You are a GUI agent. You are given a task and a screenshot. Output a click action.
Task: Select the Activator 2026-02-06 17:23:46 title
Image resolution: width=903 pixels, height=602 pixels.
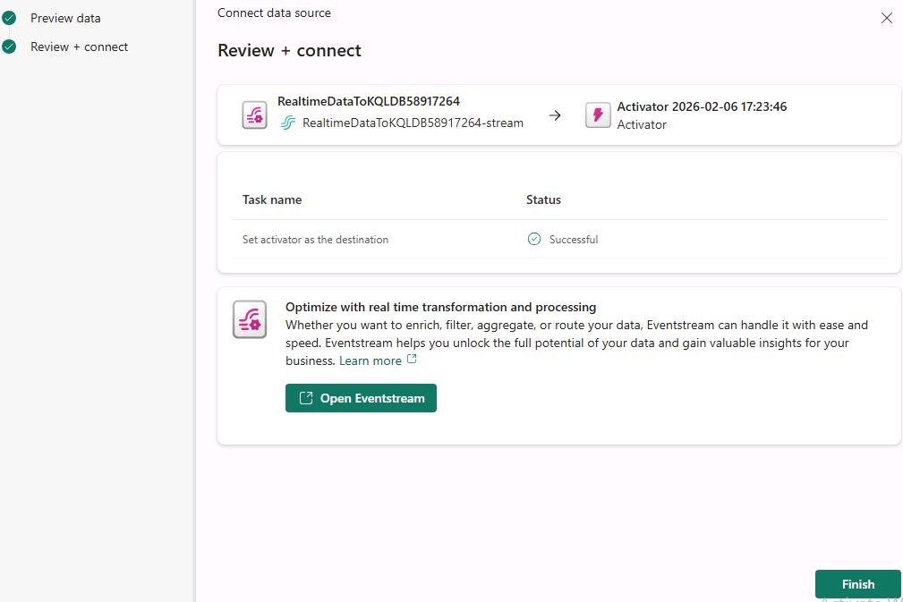point(702,106)
